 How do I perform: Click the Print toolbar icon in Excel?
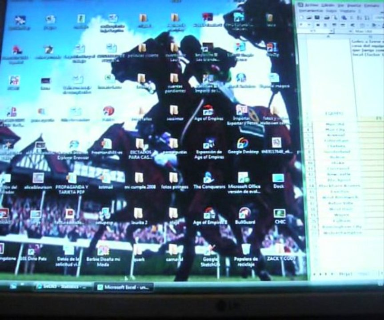tap(327, 18)
